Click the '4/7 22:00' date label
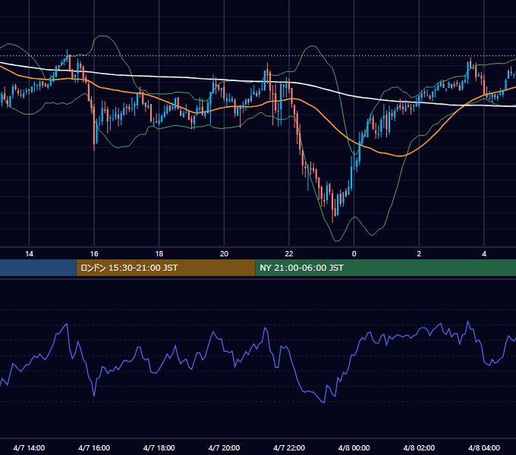The image size is (516, 455). tap(289, 447)
